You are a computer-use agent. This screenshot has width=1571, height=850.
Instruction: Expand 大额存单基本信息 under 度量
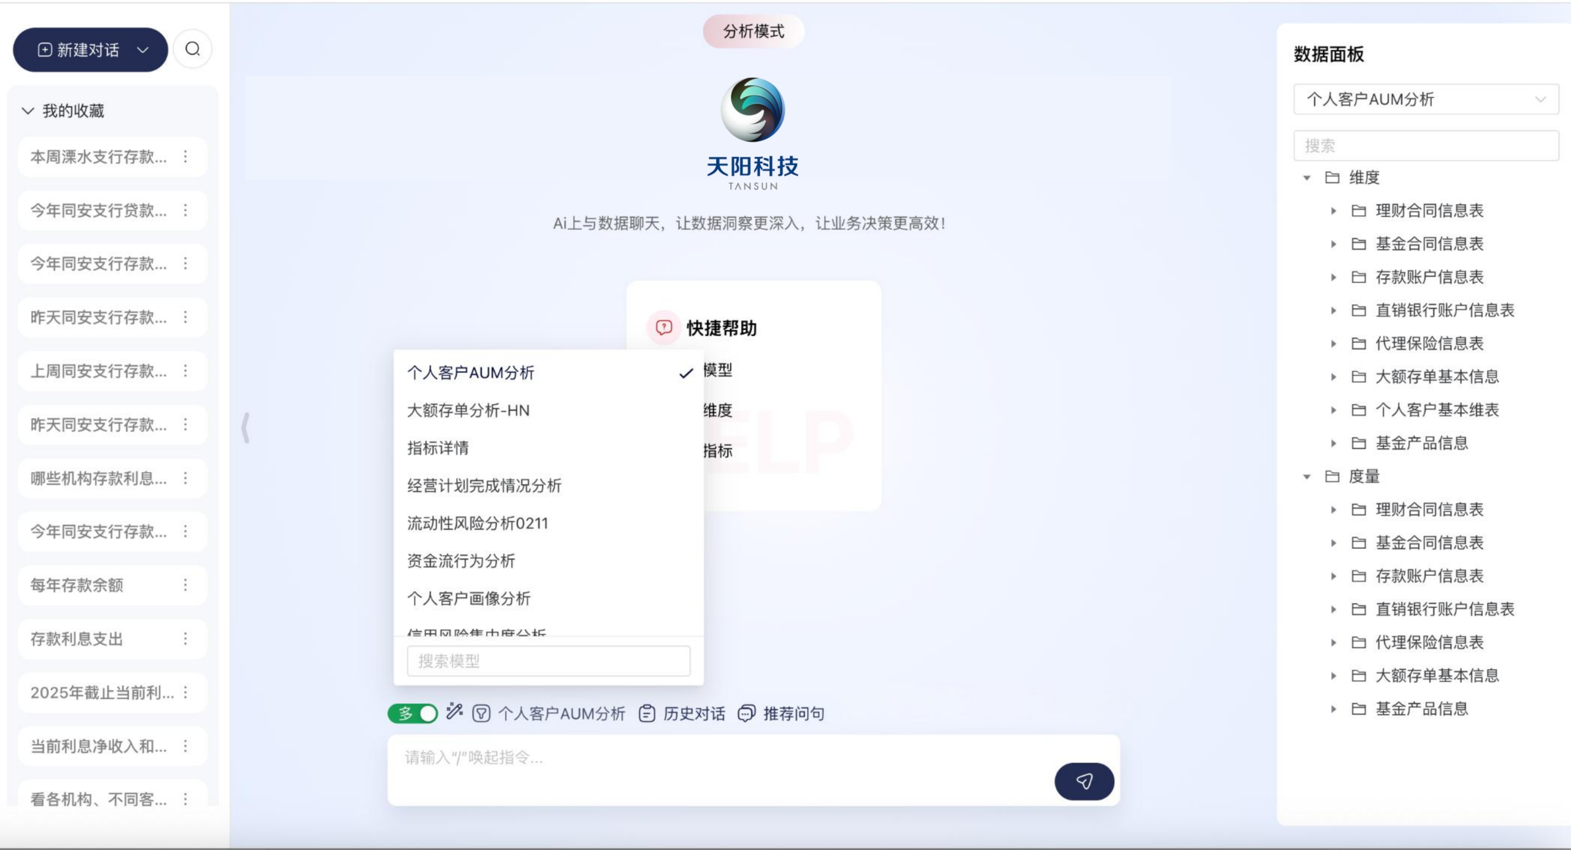(x=1334, y=676)
